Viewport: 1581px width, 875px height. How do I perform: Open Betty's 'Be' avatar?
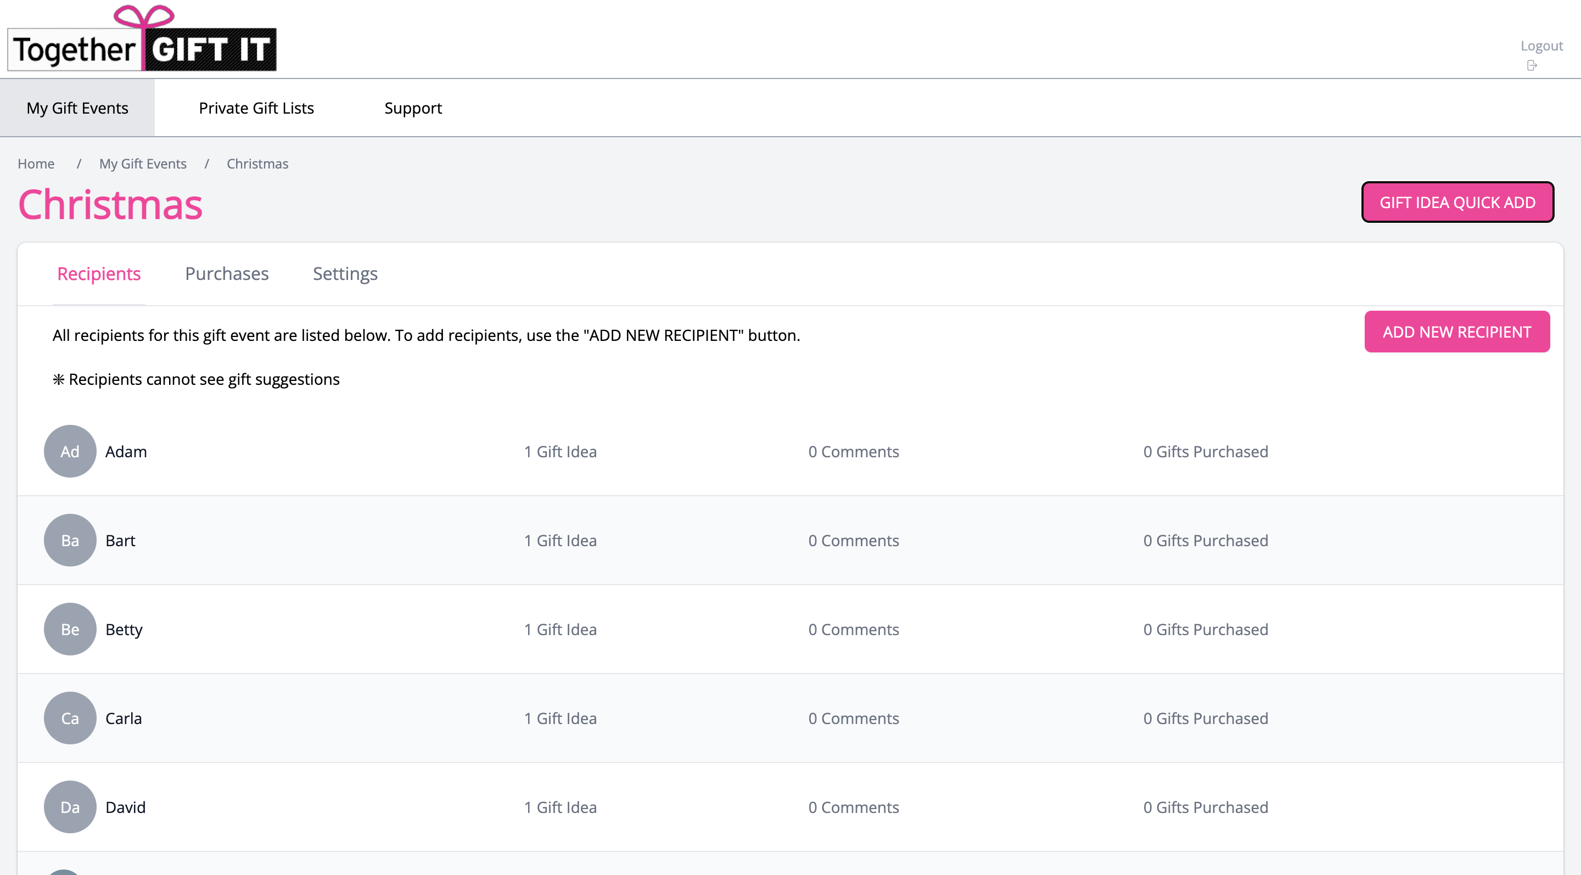[x=70, y=630]
